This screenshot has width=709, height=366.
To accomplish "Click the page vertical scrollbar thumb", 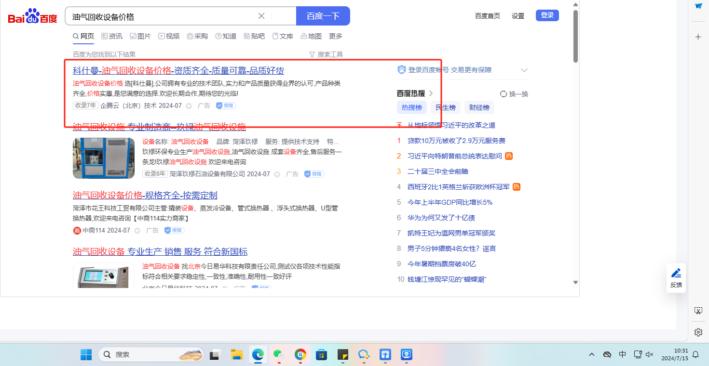I will [x=575, y=36].
